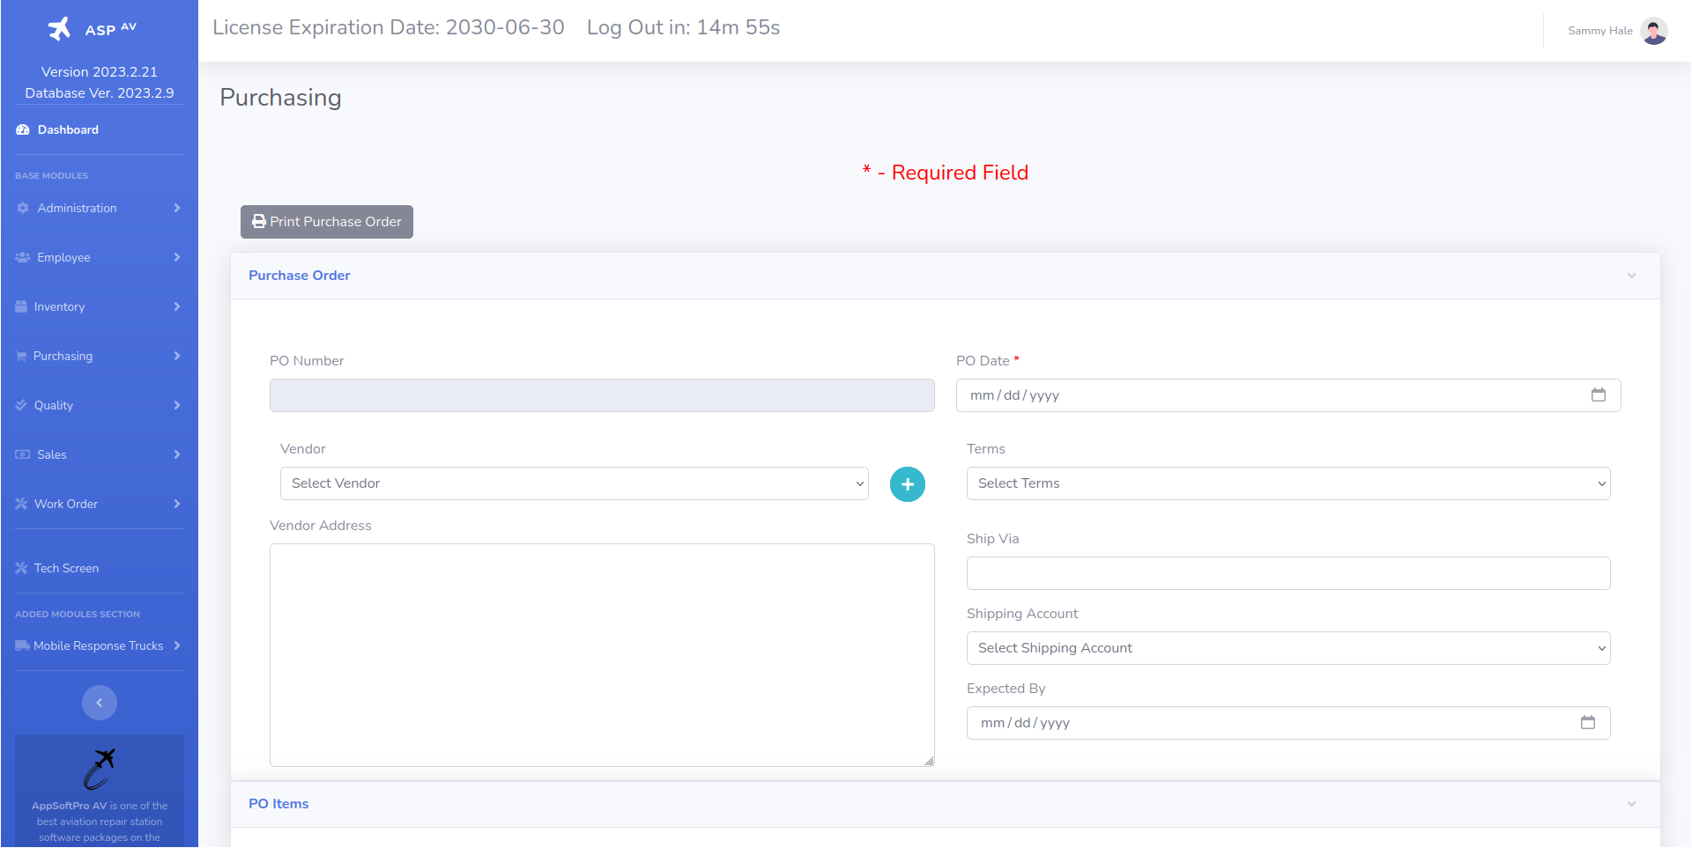
Task: Collapse the Purchase Order panel chevron
Action: (x=1631, y=276)
